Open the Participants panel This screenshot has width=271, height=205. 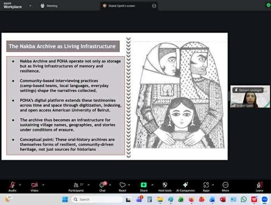[76, 185]
